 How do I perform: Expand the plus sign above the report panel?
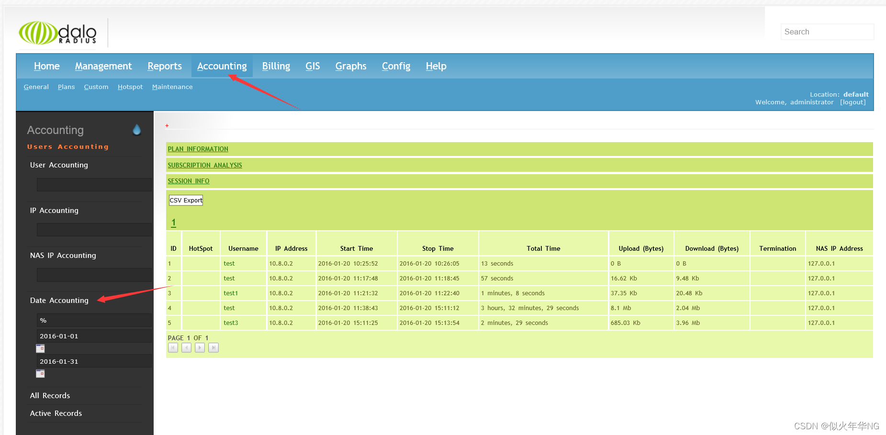click(x=167, y=125)
